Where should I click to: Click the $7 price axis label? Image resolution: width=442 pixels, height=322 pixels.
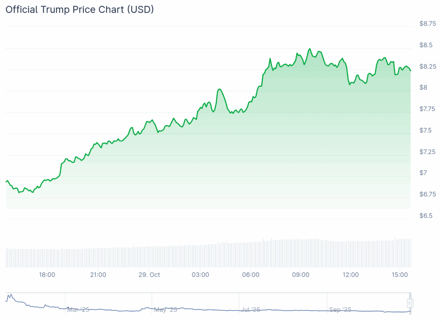click(423, 173)
